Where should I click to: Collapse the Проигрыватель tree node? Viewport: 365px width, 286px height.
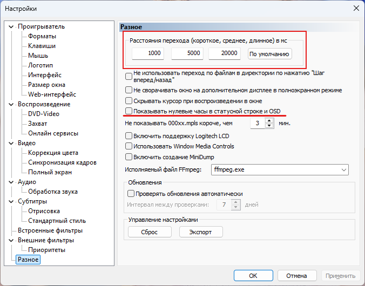pyautogui.click(x=11, y=27)
